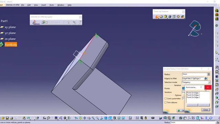Open the Formula f(x) tool

[44, 118]
